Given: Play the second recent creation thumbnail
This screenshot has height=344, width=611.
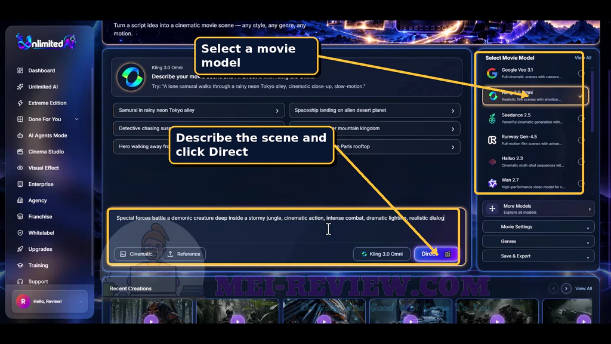Looking at the screenshot, I should (x=237, y=321).
